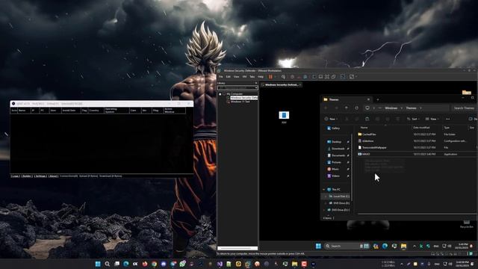This screenshot has width=478, height=269.
Task: Click the send Ctrl+Alt+Del icon in VMware toolbar
Action: (x=283, y=77)
